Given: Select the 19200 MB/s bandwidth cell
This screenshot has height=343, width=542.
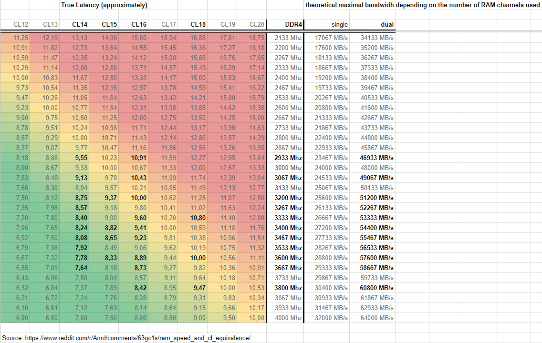Looking at the screenshot, I should [x=327, y=78].
